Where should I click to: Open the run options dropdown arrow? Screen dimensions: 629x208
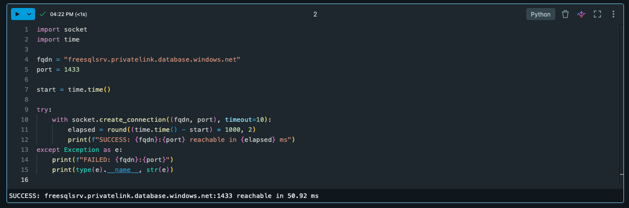click(x=29, y=14)
